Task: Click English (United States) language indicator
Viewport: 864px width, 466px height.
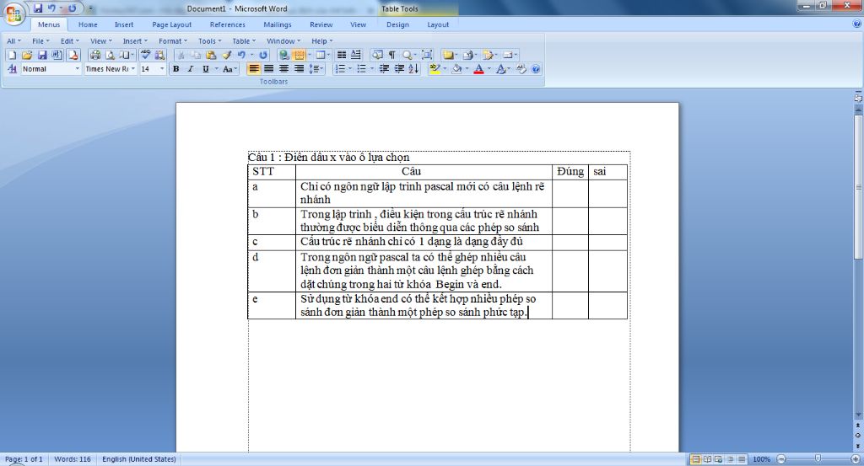Action: click(x=139, y=459)
